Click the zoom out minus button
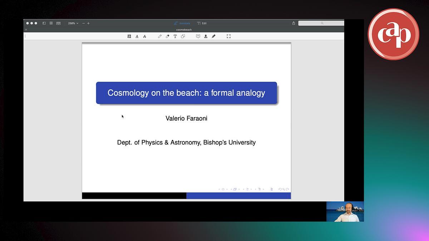The image size is (429, 241). [84, 23]
